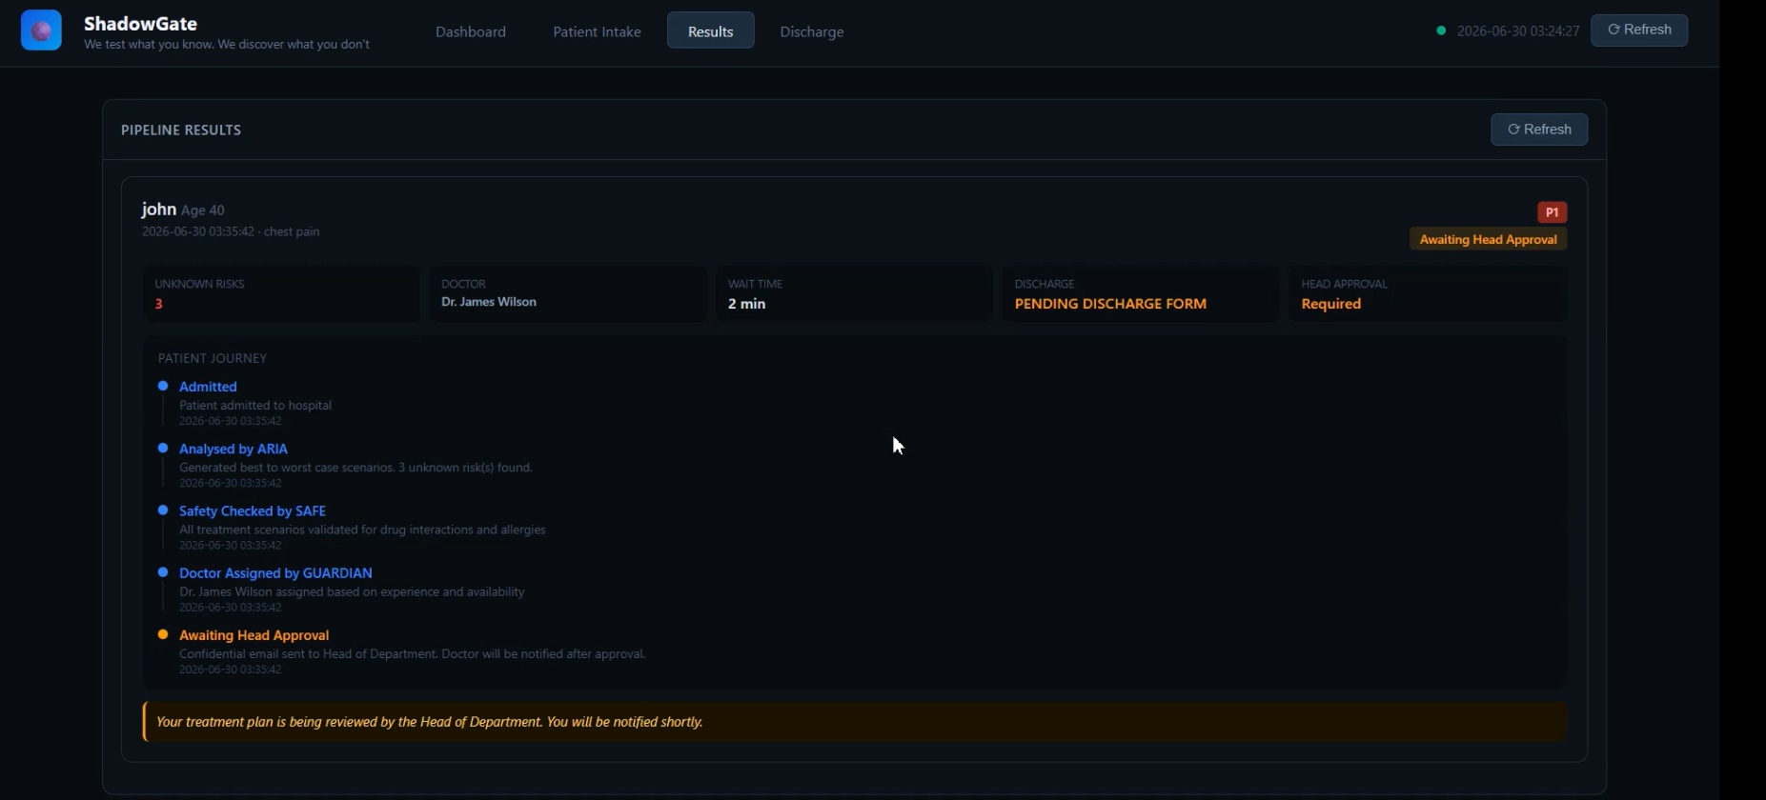Click the Unknown Risks value 3

click(x=158, y=304)
